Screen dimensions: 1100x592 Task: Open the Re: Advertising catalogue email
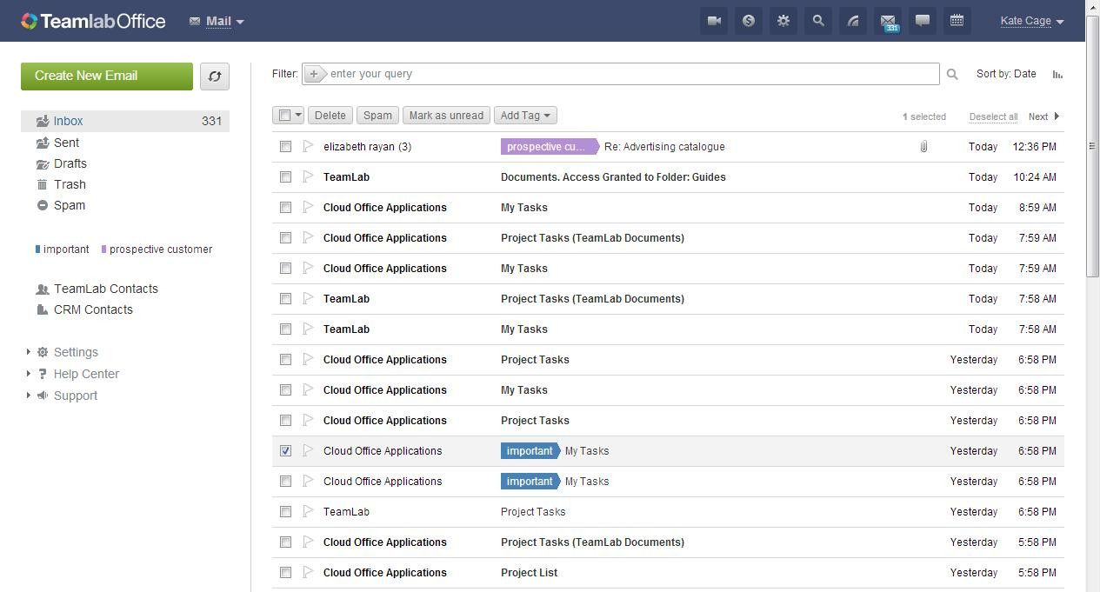pos(664,147)
